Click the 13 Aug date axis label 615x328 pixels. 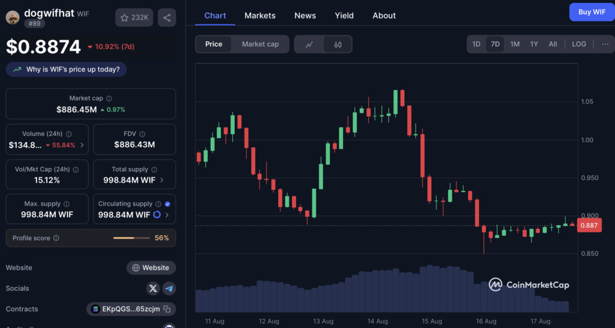323,321
